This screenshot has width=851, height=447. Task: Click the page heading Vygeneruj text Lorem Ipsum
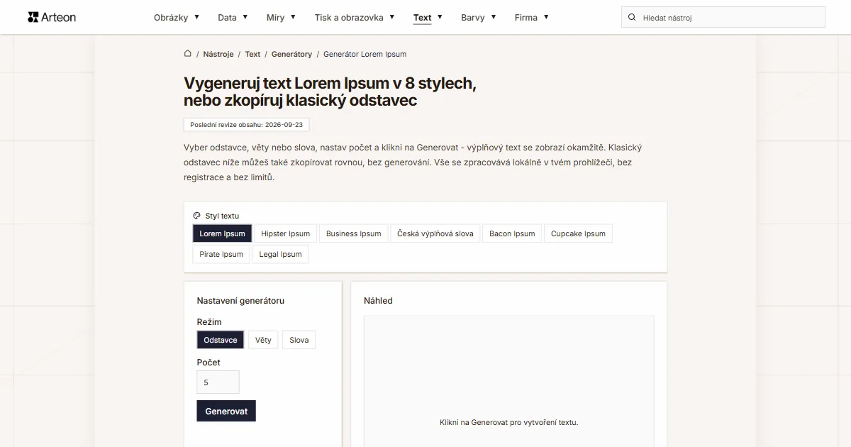click(330, 92)
